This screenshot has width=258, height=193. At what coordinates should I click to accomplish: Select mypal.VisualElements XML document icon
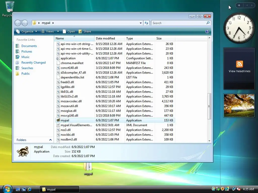tap(58, 125)
